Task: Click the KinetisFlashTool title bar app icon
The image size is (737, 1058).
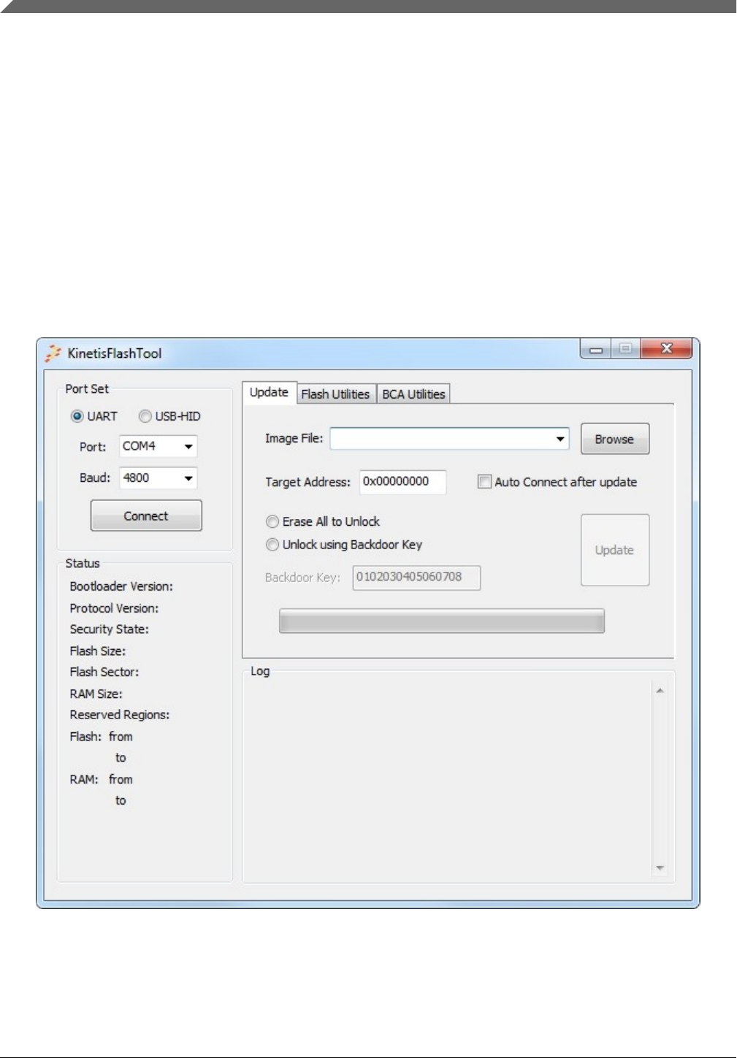Action: click(x=53, y=353)
